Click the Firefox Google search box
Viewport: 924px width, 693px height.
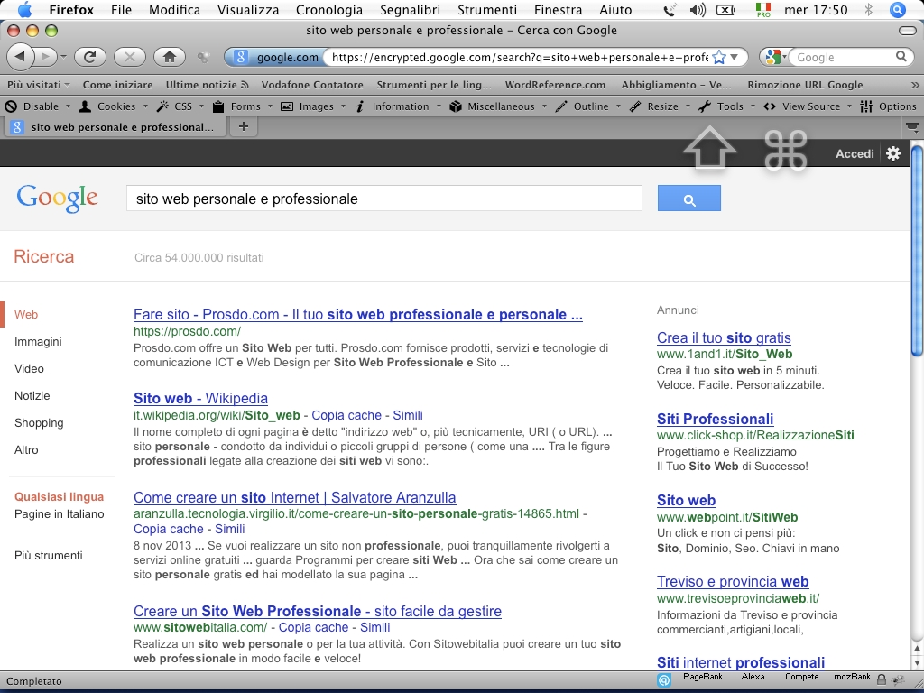(843, 57)
